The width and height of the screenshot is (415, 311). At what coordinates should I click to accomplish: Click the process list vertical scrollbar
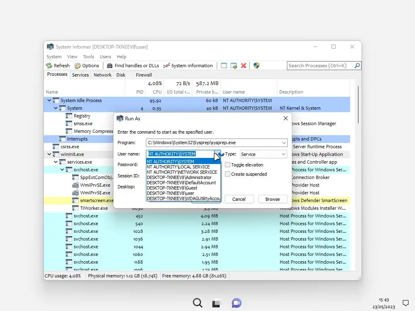point(358,105)
